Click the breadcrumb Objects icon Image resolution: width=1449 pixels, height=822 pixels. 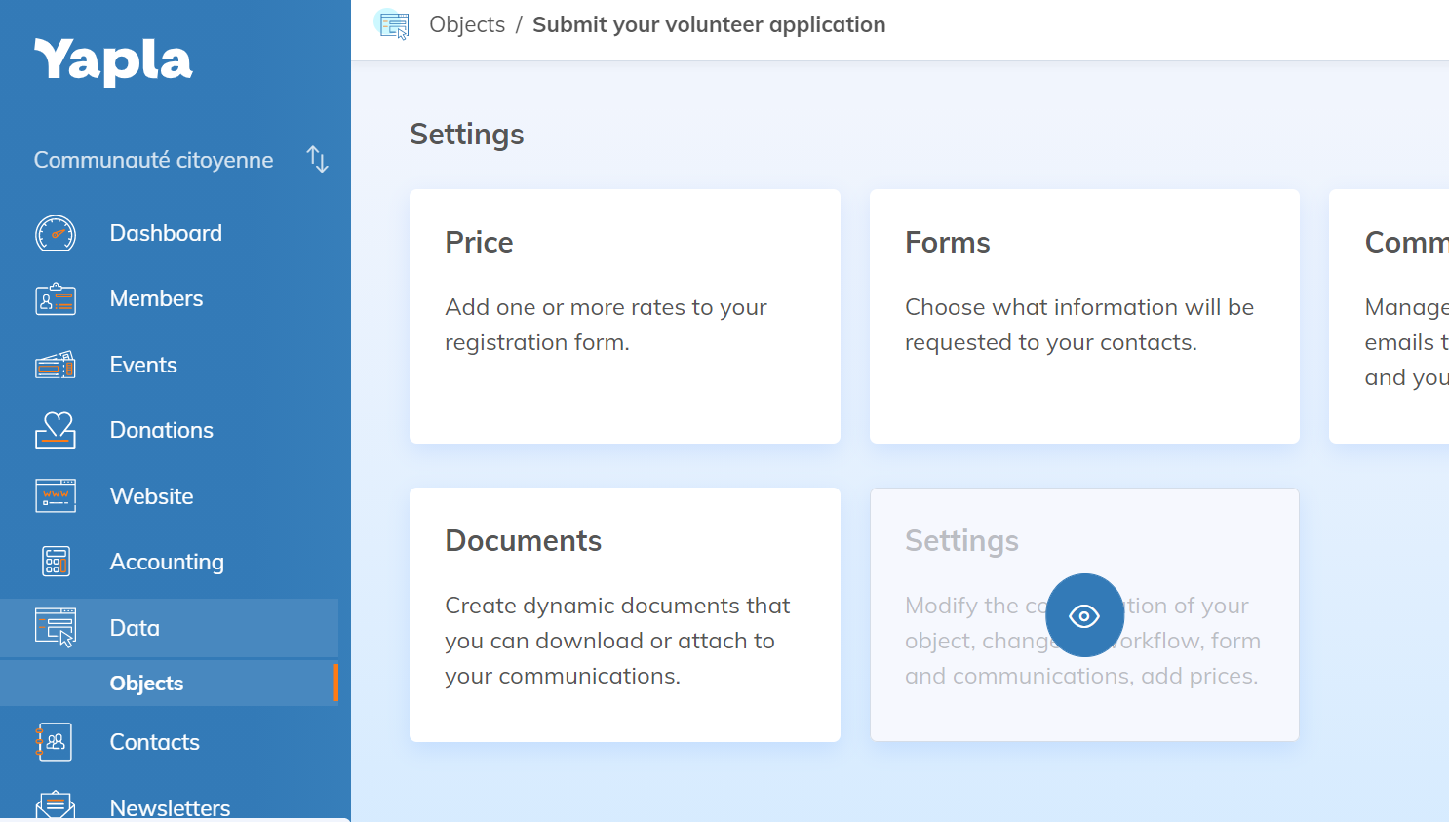(394, 25)
